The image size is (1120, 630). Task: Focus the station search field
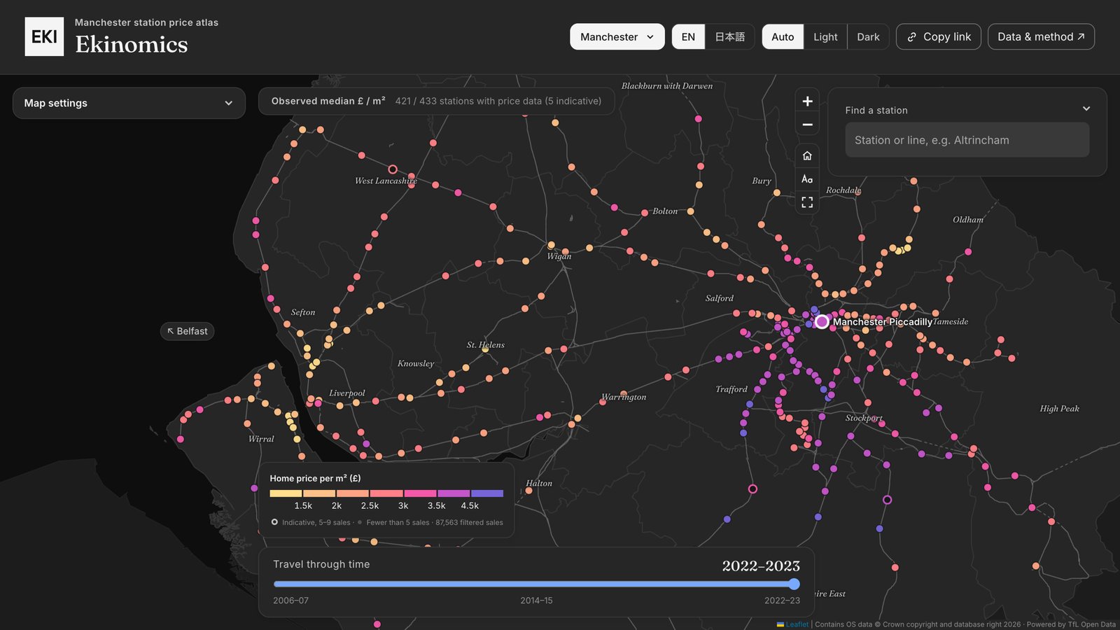pos(967,140)
